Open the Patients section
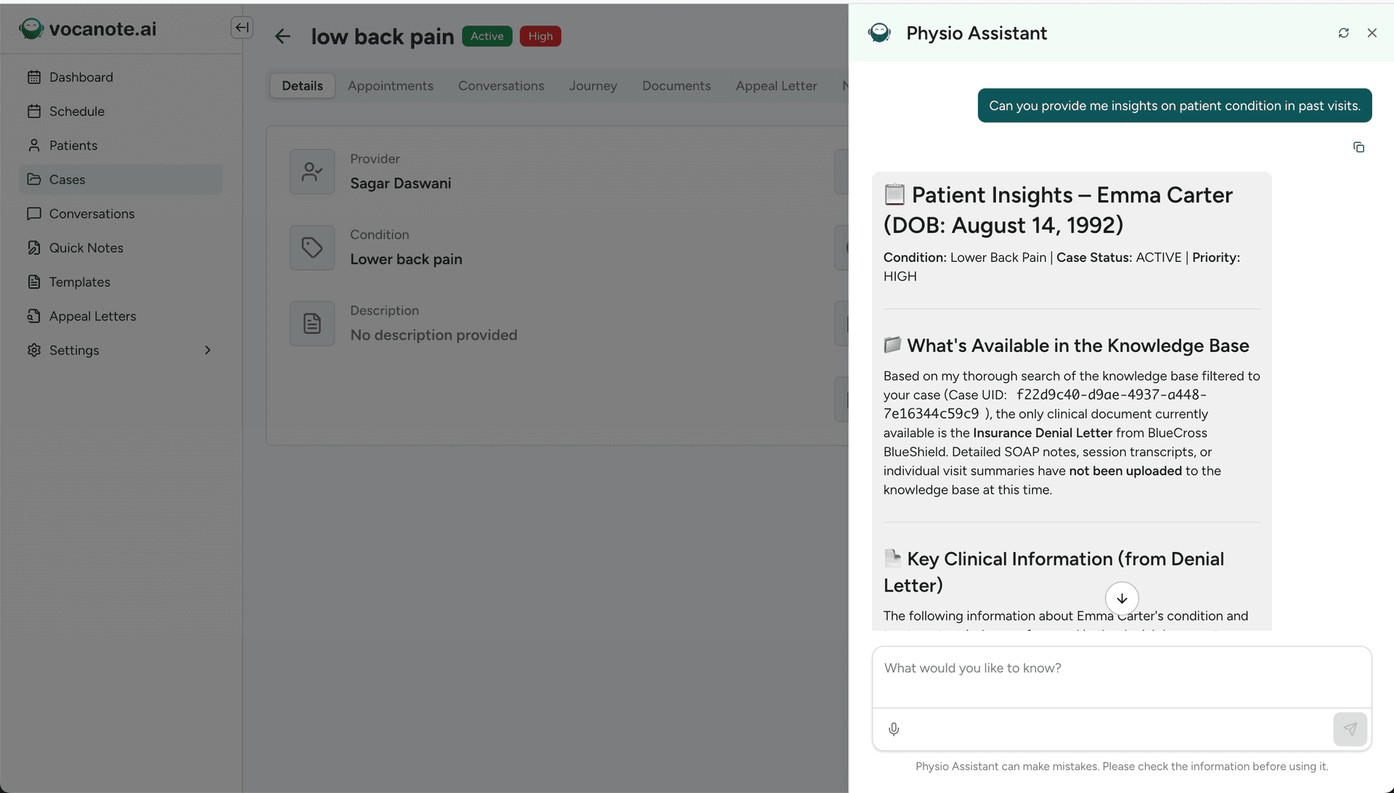The width and height of the screenshot is (1394, 793). point(73,145)
